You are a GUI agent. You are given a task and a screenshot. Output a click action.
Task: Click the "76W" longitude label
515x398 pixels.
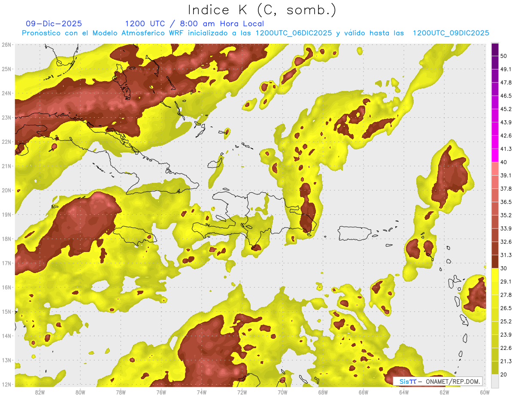click(161, 392)
